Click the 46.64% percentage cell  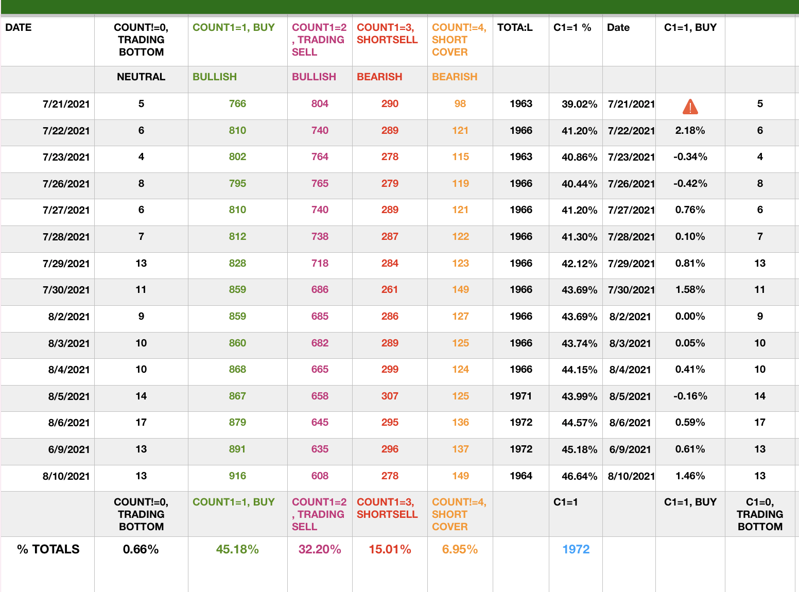click(x=579, y=476)
